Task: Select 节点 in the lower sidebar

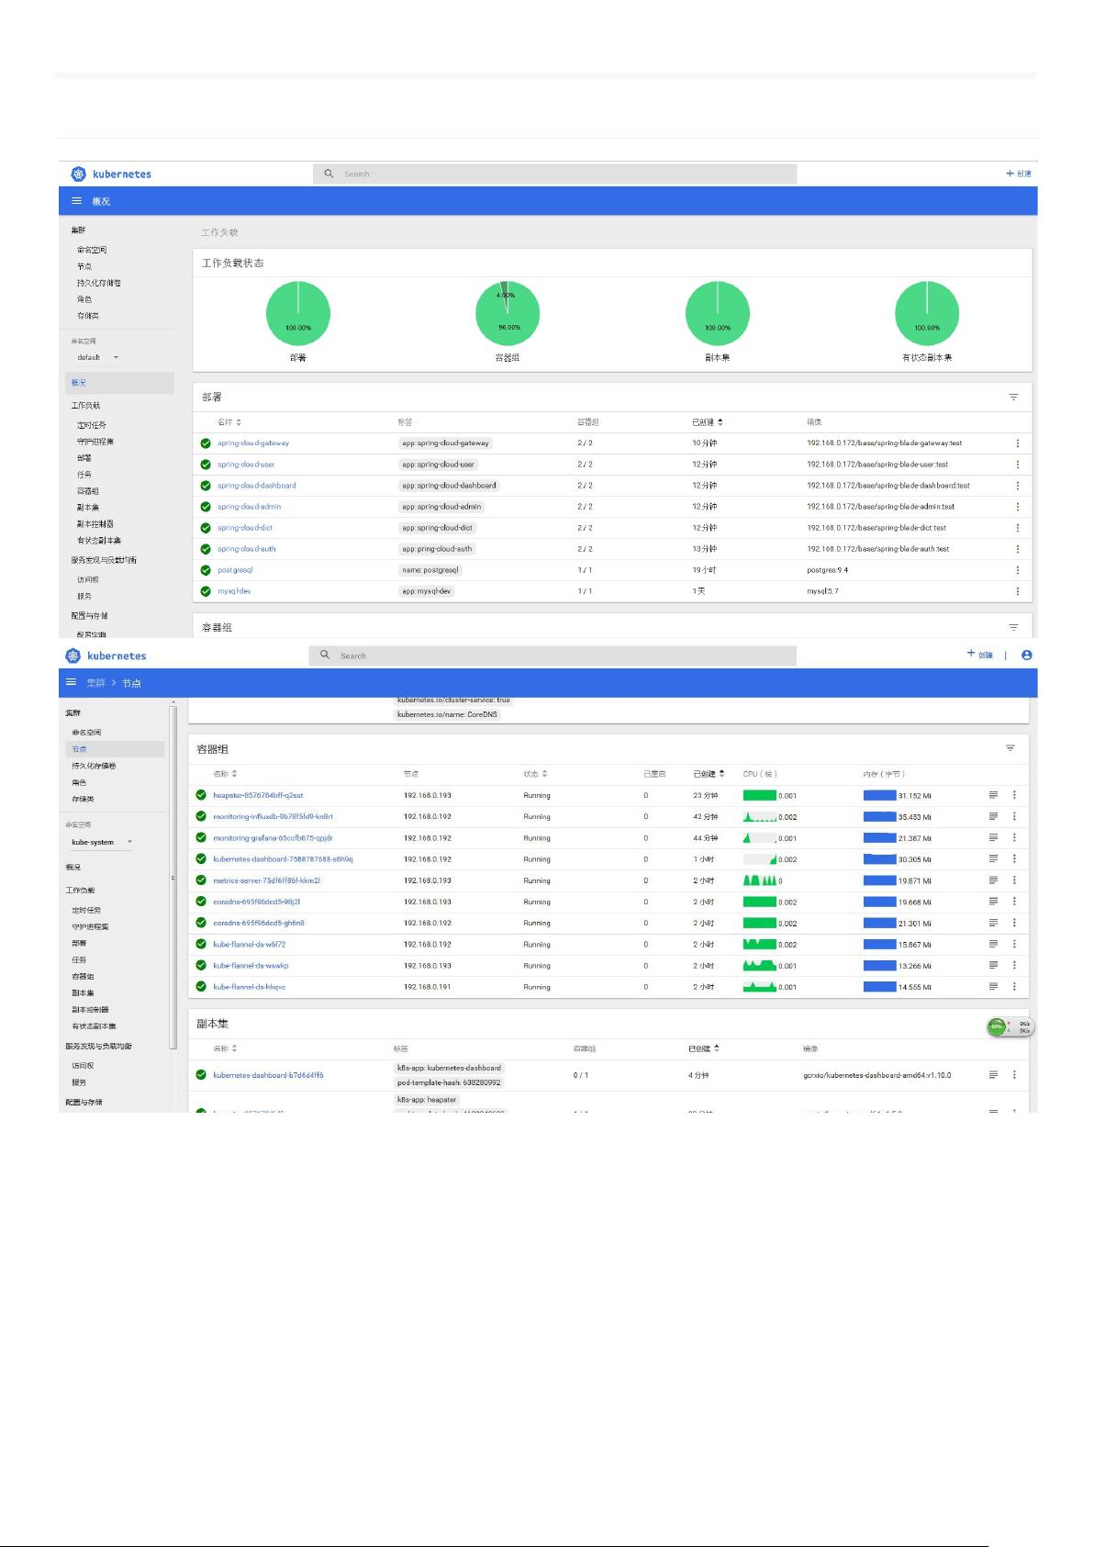Action: [x=80, y=749]
